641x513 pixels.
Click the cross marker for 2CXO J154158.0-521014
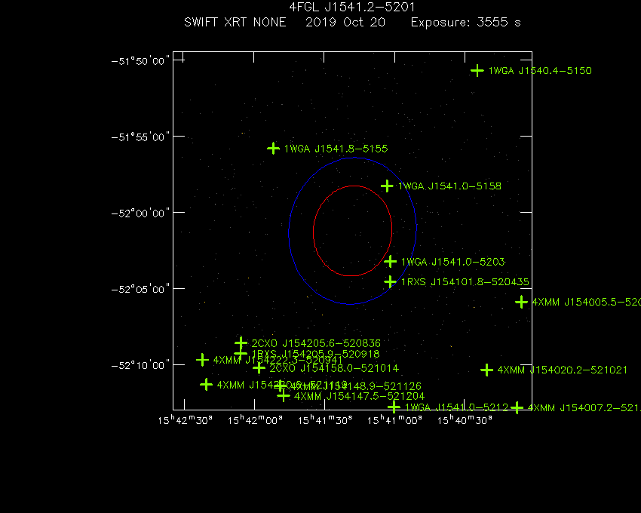click(x=259, y=368)
